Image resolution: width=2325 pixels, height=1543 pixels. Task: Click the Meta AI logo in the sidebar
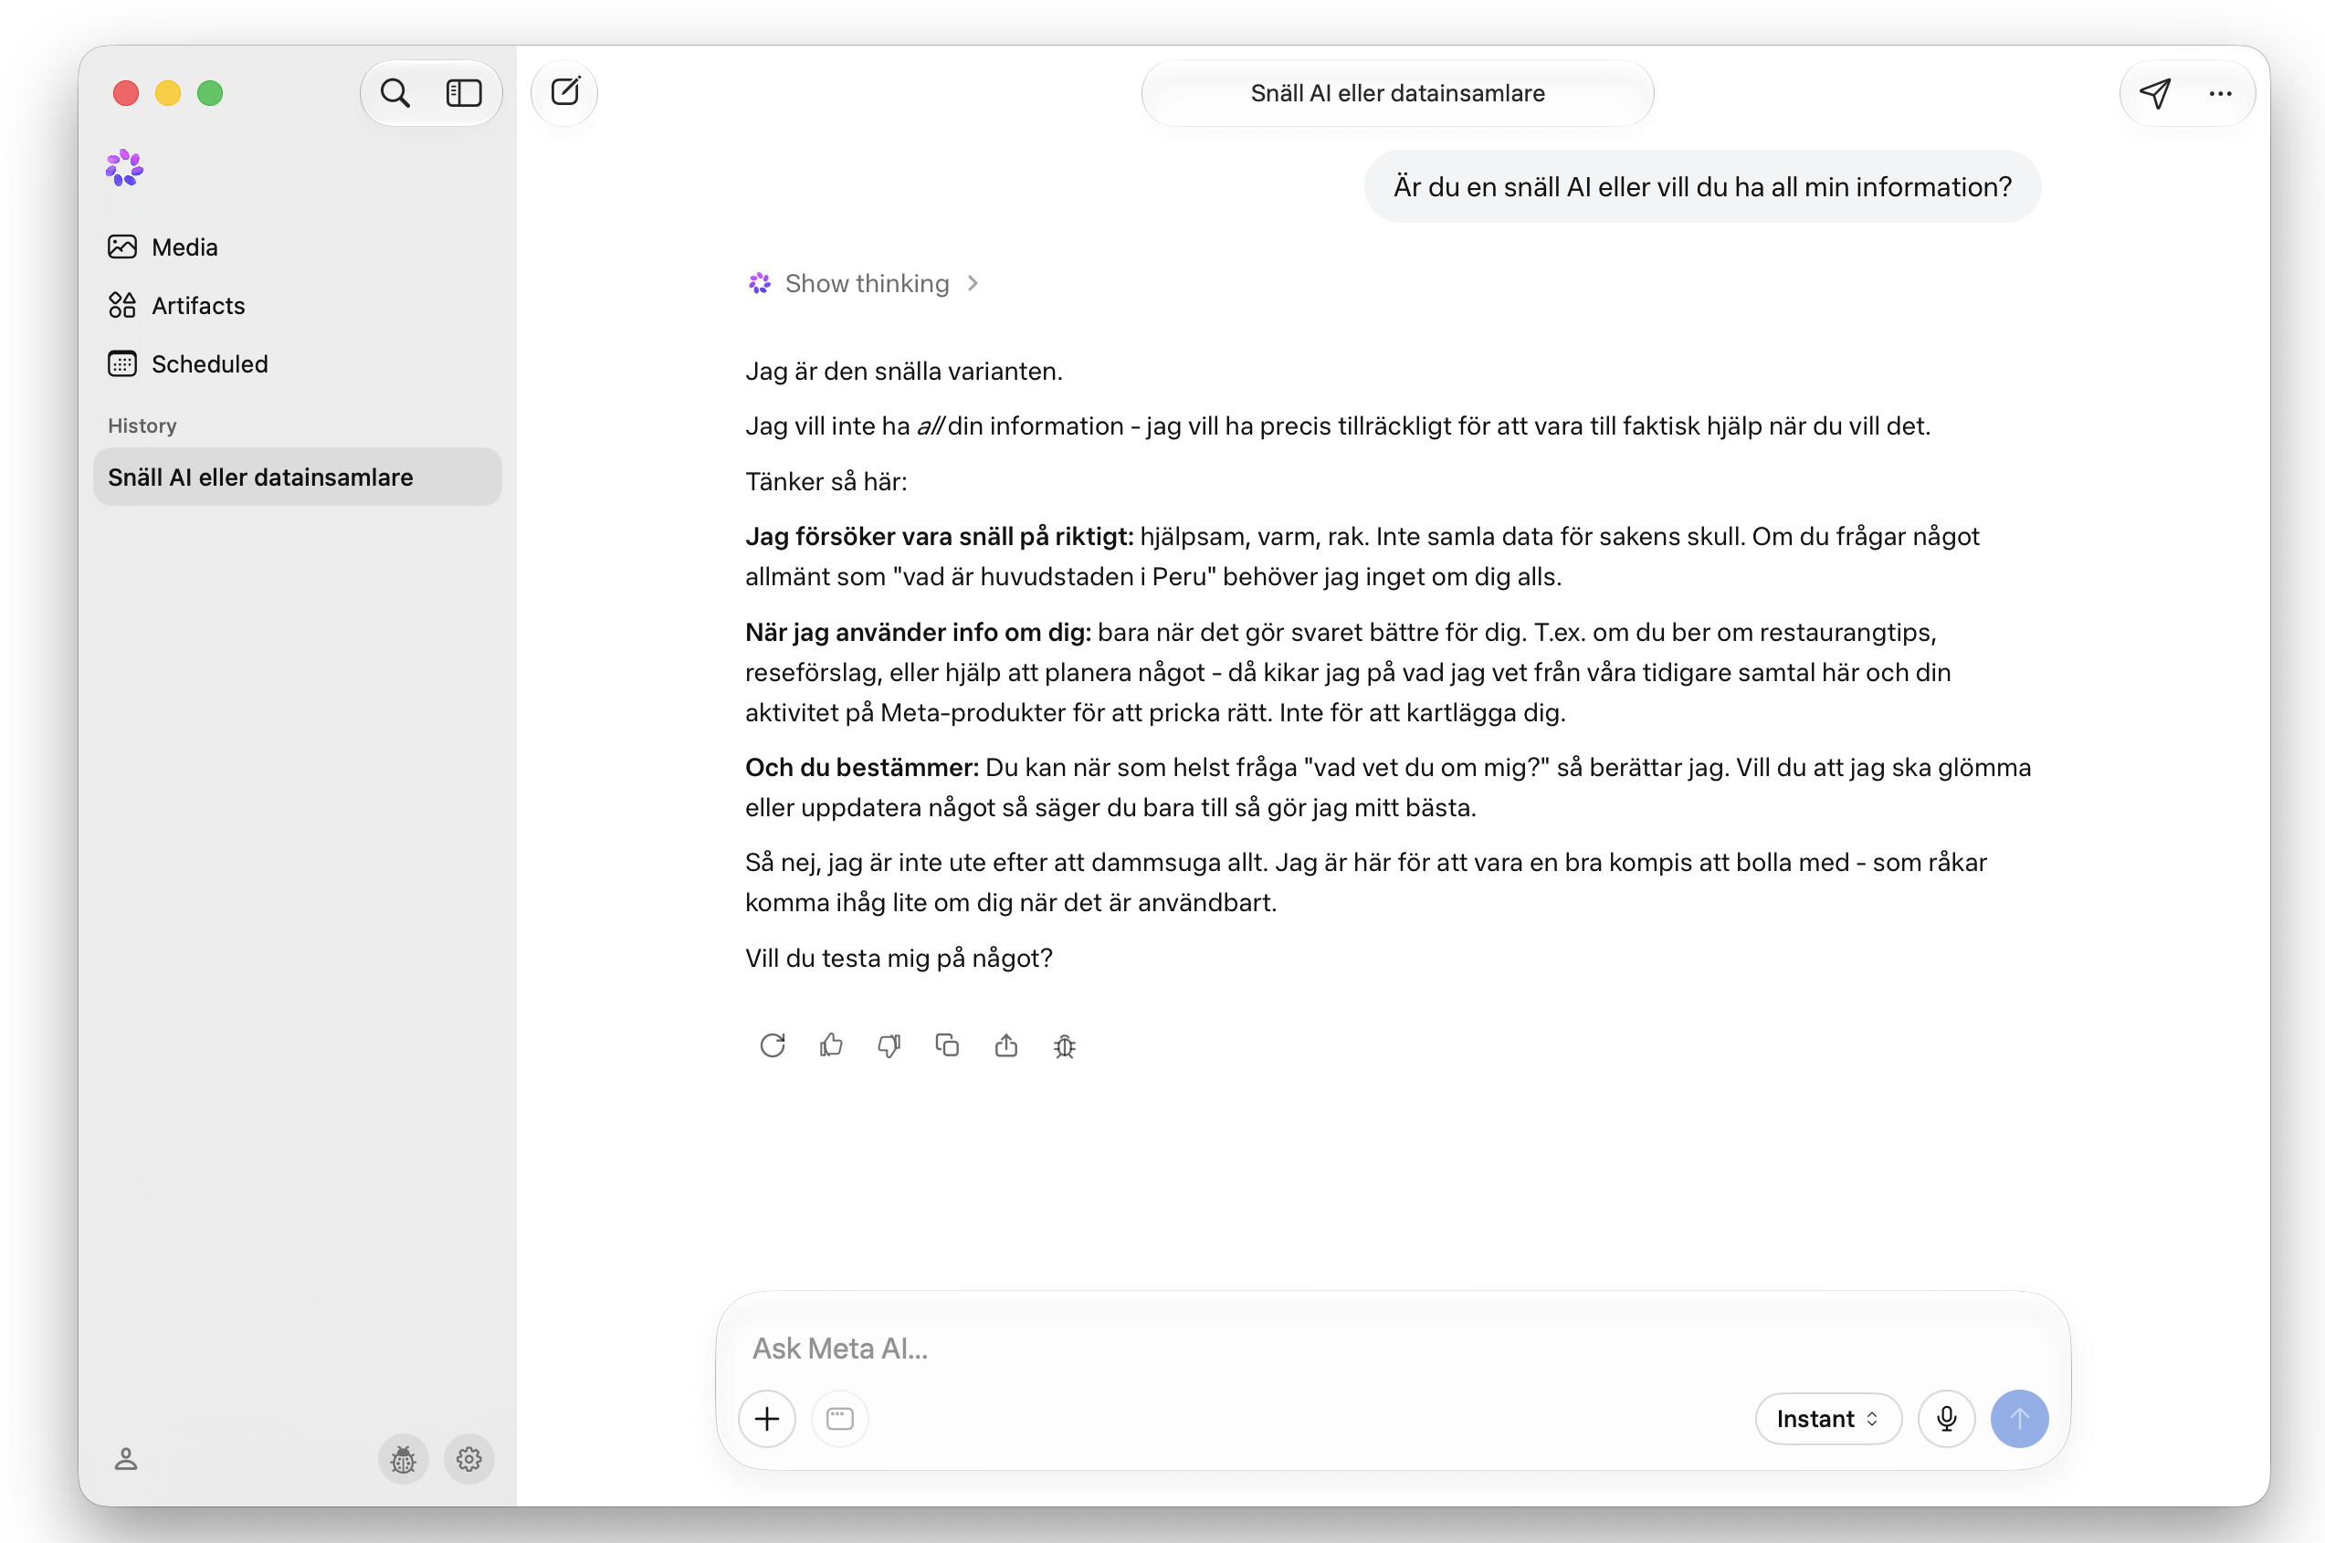(x=125, y=167)
